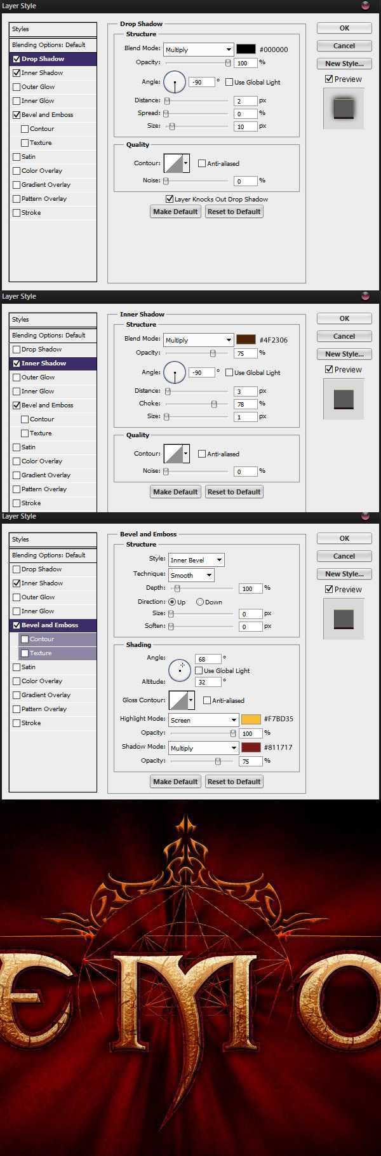Select the highlighted Inner Shadow style entry
Screen dimensions: 381x1156
point(44,364)
